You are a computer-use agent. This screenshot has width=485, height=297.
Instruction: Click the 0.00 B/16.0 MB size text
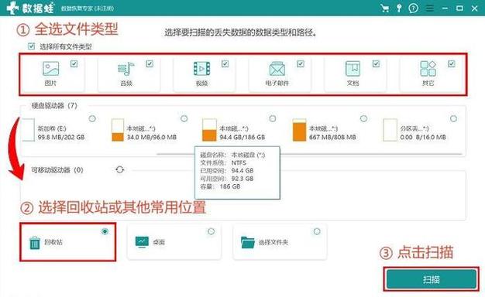point(423,137)
